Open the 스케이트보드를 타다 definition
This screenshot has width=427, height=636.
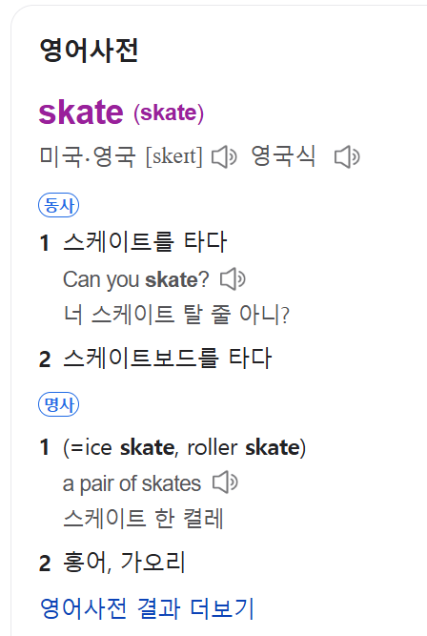[x=168, y=359]
